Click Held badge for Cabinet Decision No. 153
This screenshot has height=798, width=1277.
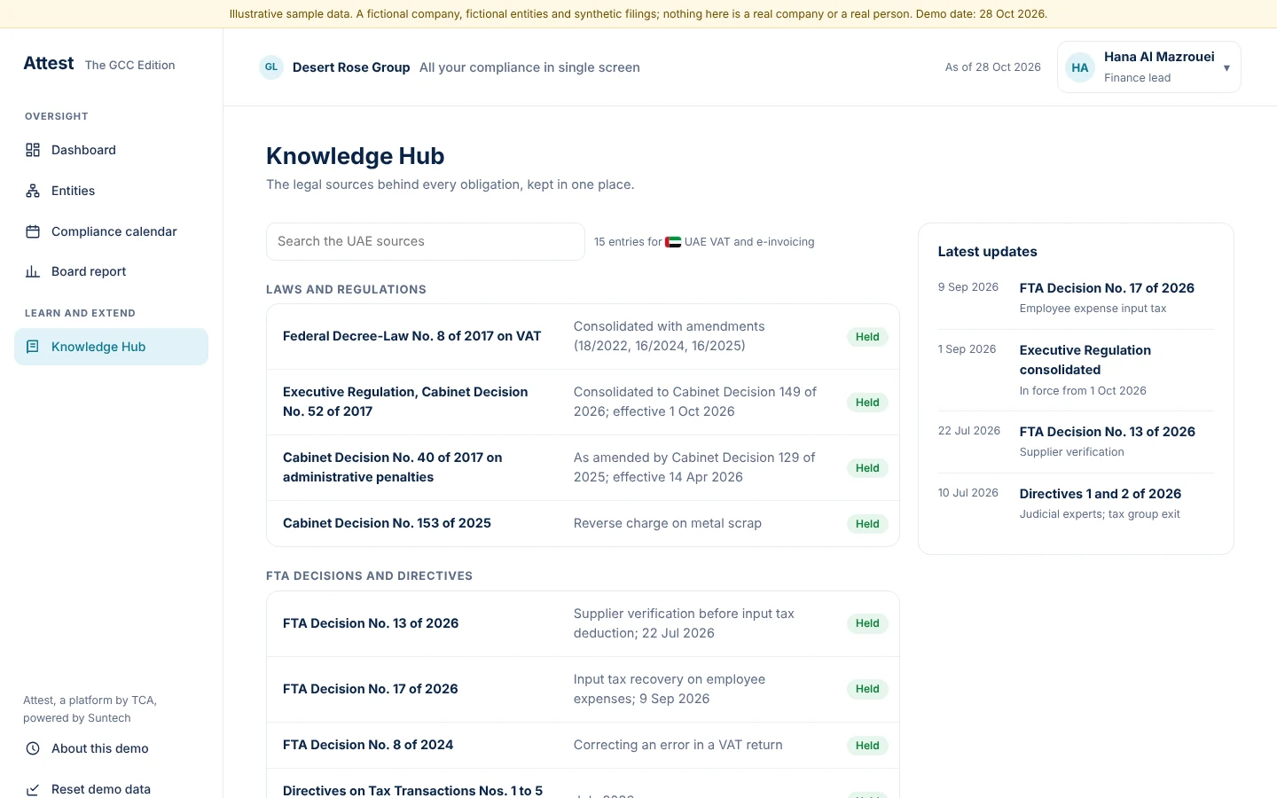tap(867, 524)
